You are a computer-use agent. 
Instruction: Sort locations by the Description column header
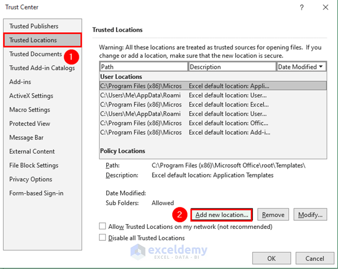coord(232,67)
